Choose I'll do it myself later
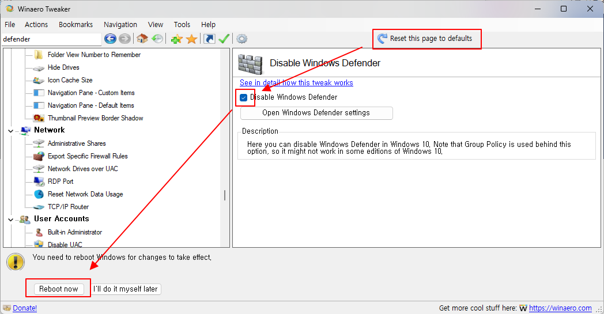The image size is (604, 314). pyautogui.click(x=126, y=289)
